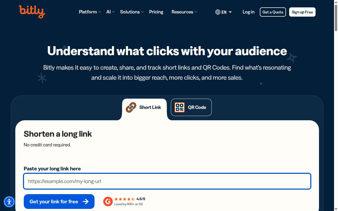Switch to the QR Code tab
Image resolution: width=338 pixels, height=211 pixels.
pos(191,107)
